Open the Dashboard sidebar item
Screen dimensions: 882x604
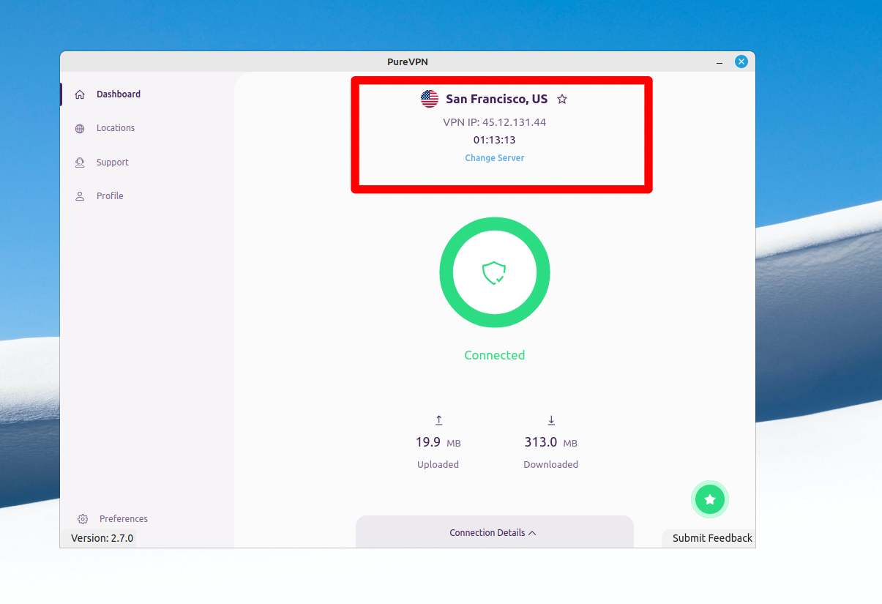click(x=117, y=94)
